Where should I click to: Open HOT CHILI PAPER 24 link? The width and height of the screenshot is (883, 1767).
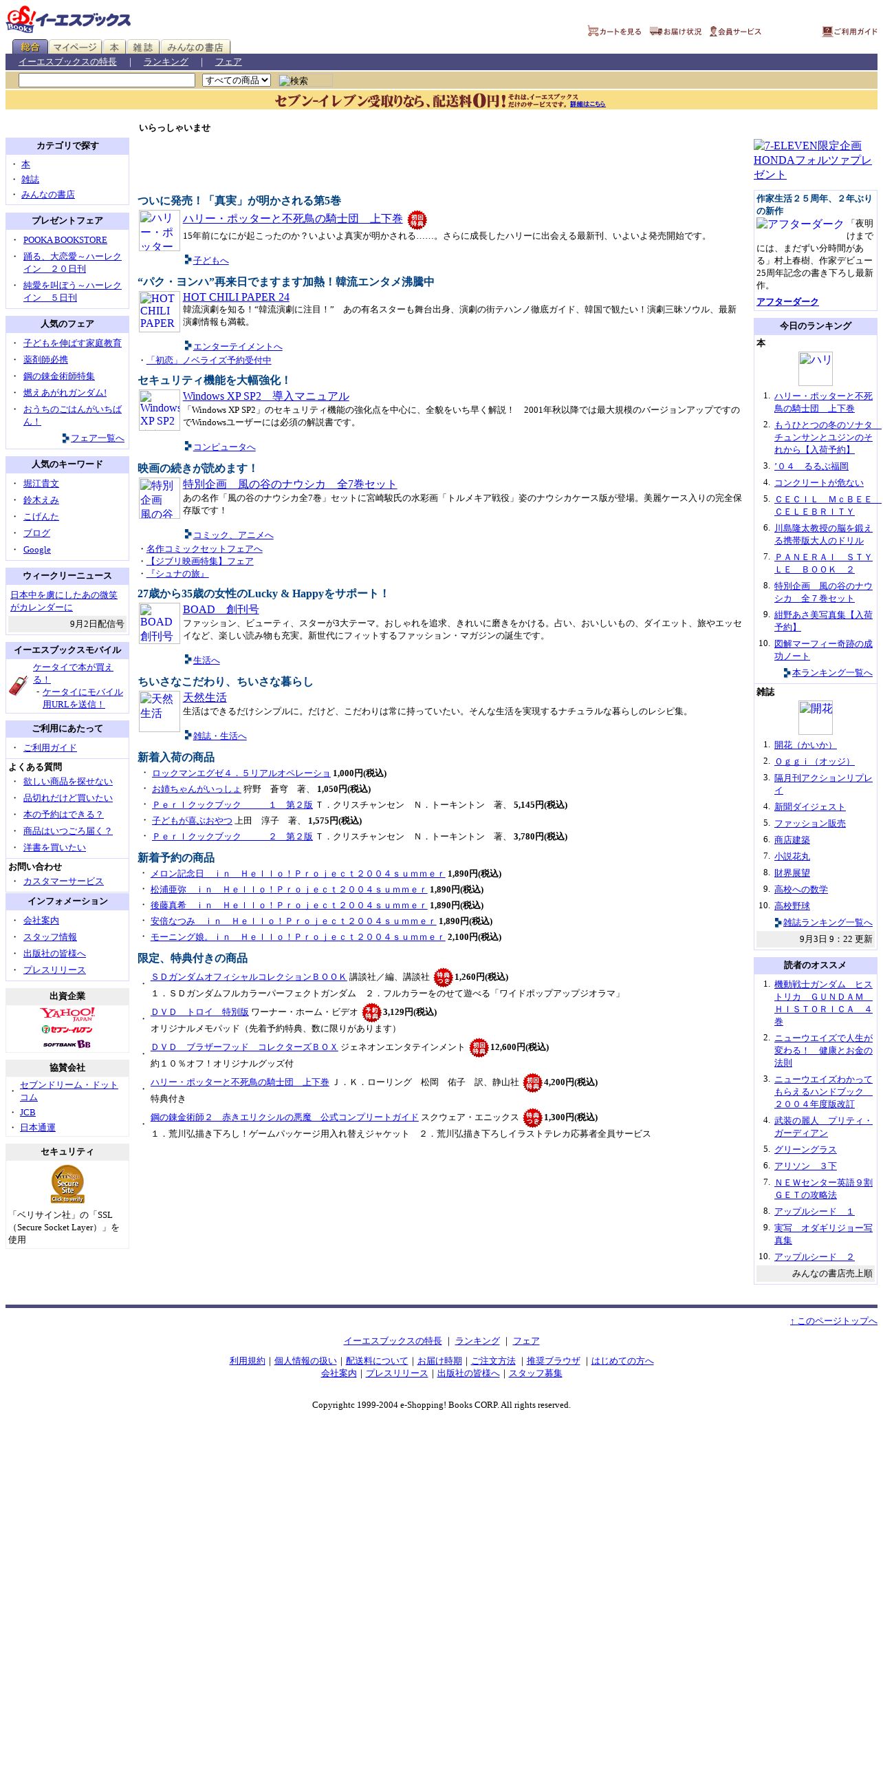pos(236,297)
